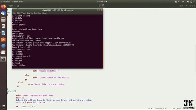Click the new document icon in gedit

[18, 6]
